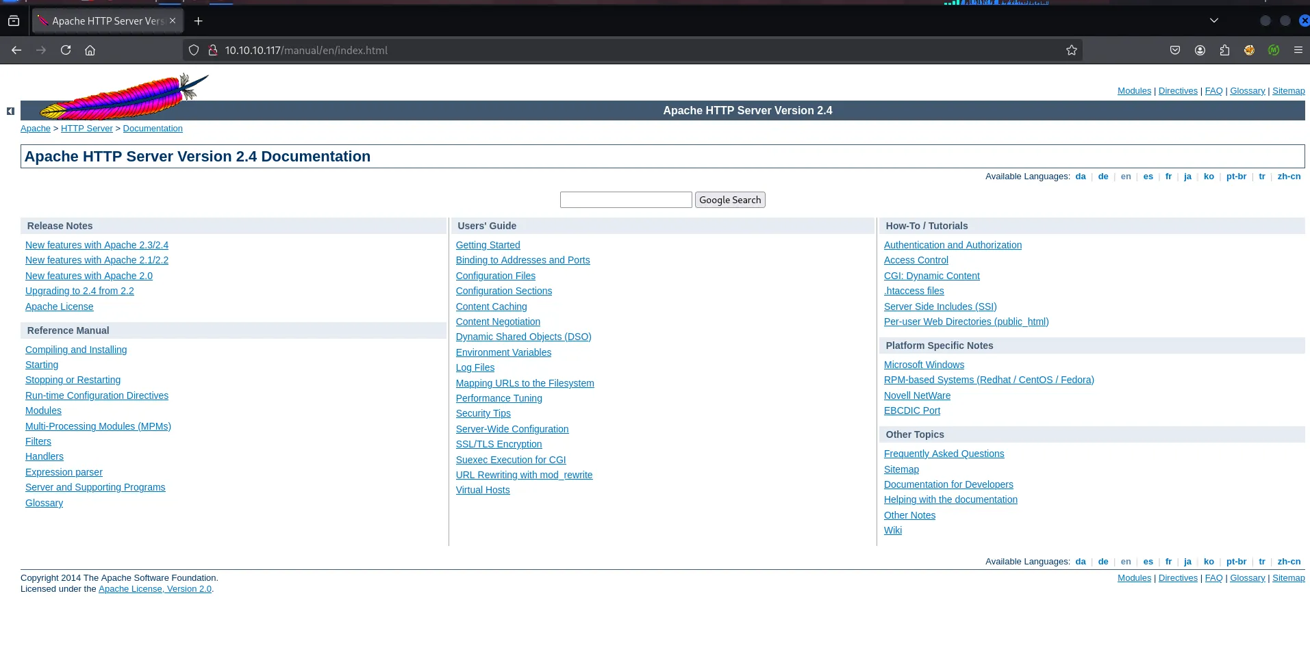Click the forward navigation arrow
Viewport: 1310px width, 652px height.
[x=41, y=50]
